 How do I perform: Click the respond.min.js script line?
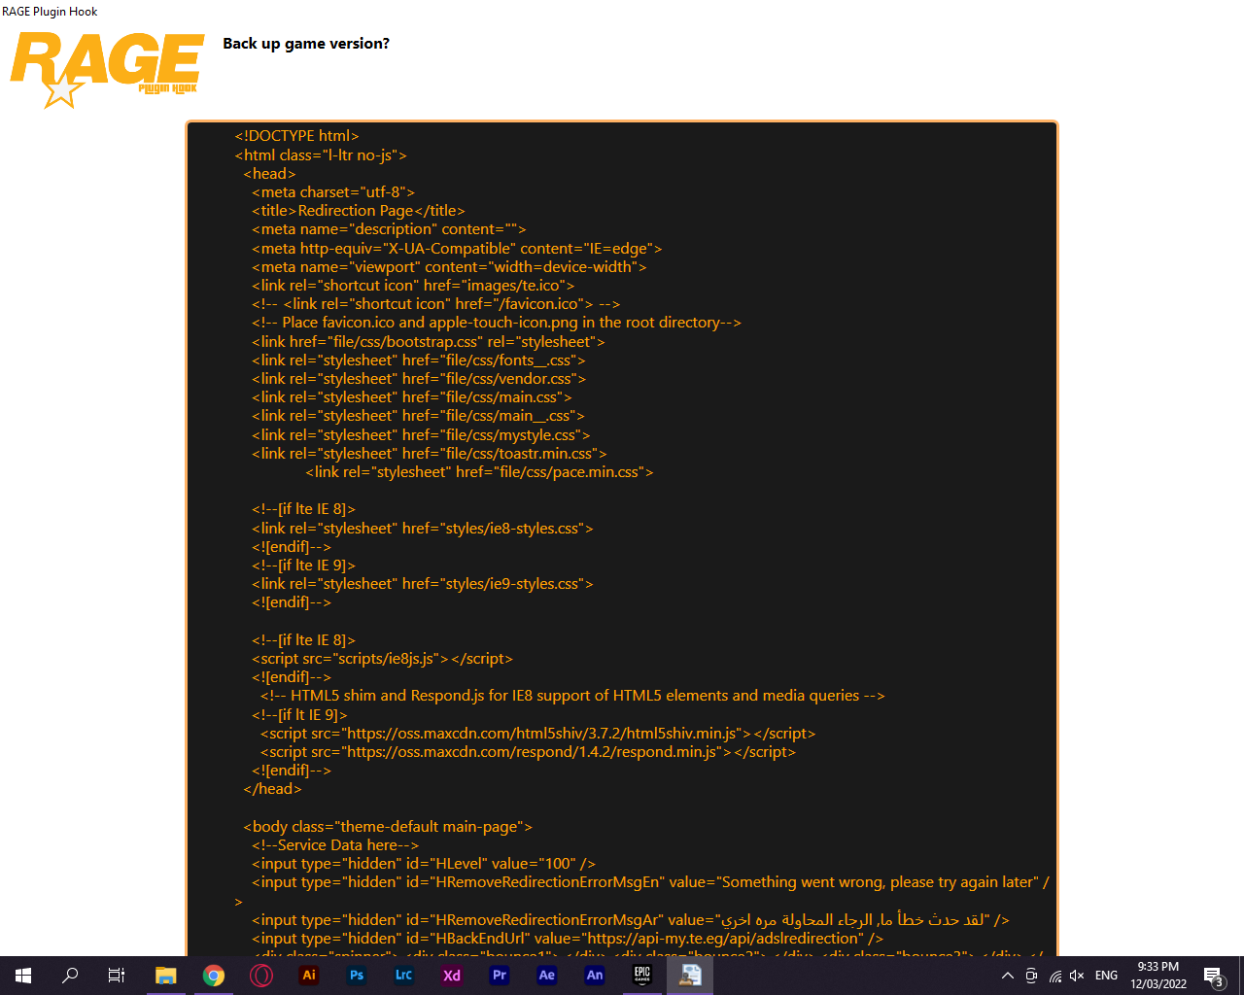coord(529,752)
